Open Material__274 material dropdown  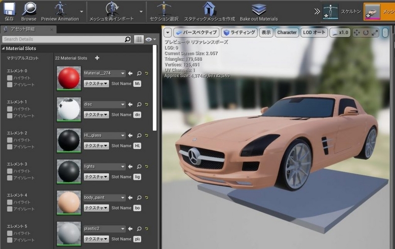(x=104, y=73)
